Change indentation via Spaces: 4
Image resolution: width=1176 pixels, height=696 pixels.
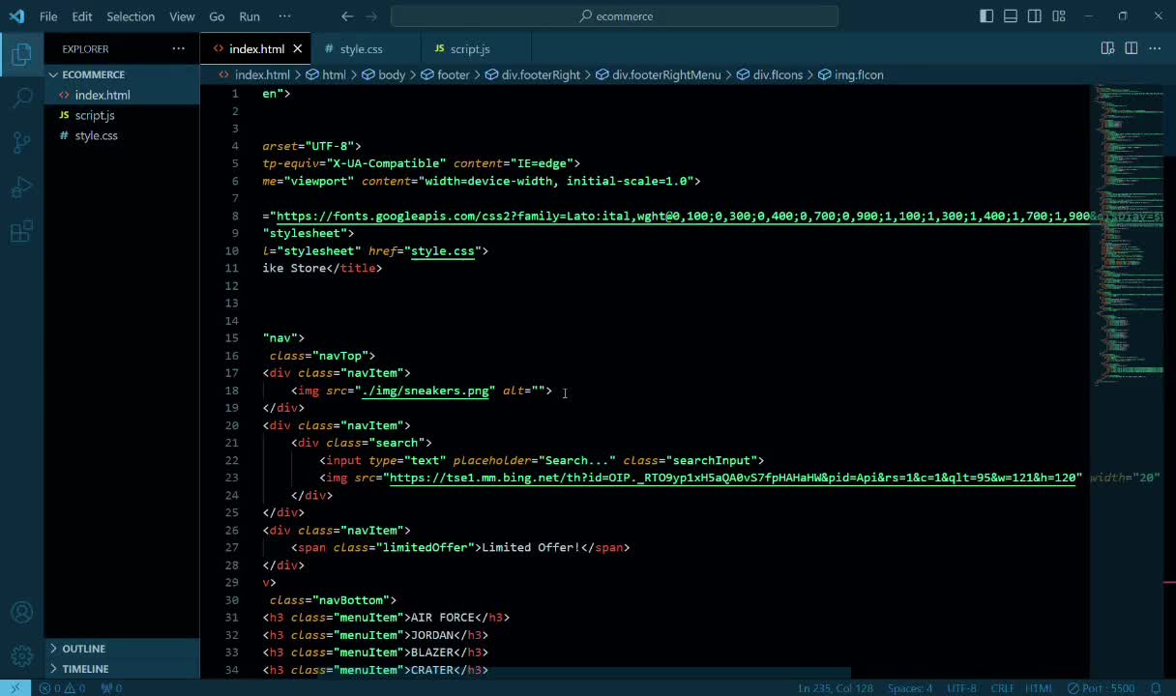click(x=910, y=688)
